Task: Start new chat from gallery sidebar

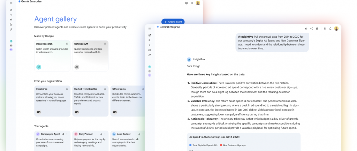Action: click(11, 10)
